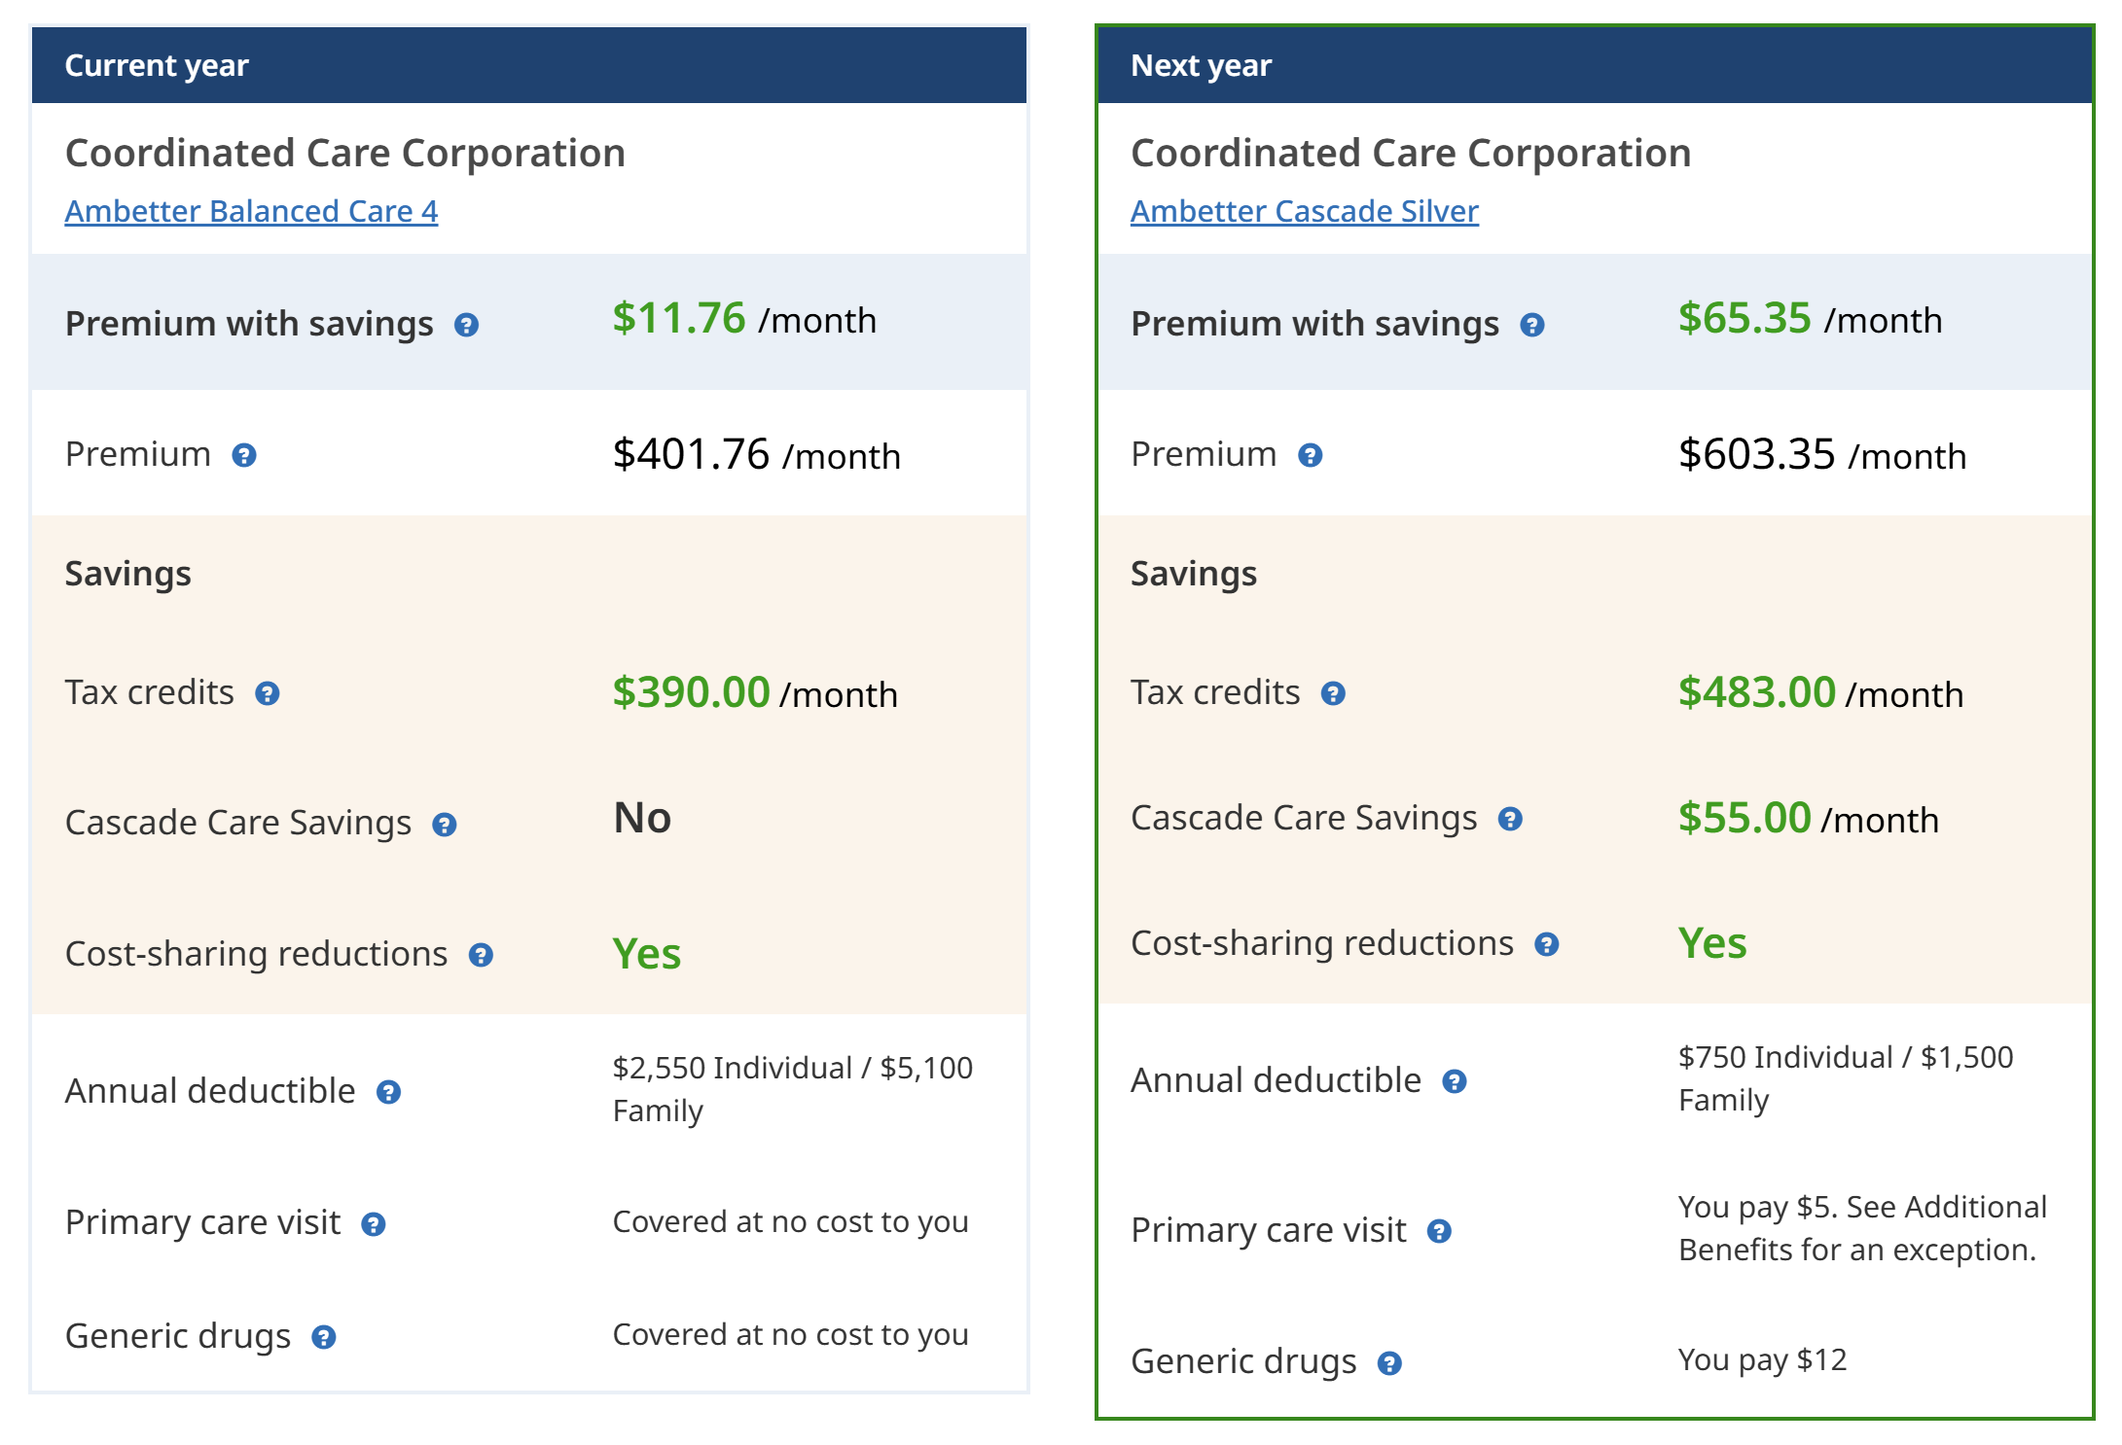Image resolution: width=2122 pixels, height=1445 pixels.
Task: Open Primary care visit help, next year
Action: 1439,1231
